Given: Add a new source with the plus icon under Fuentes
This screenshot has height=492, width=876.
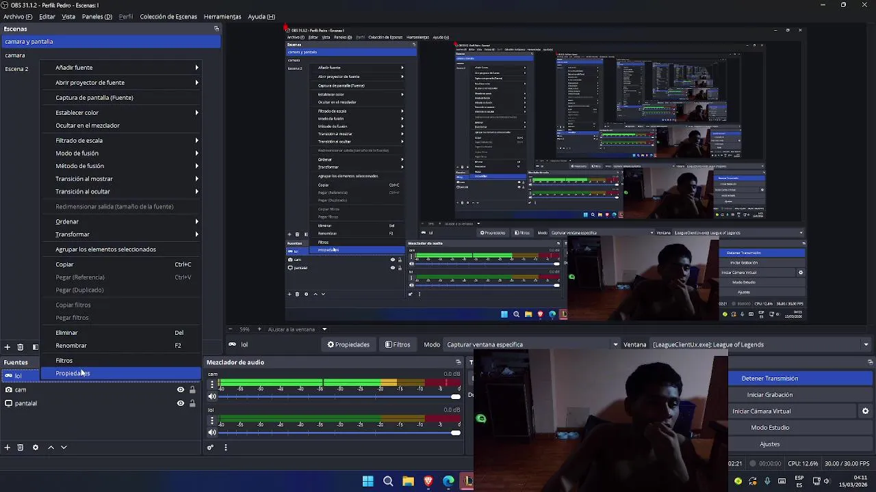Looking at the screenshot, I should point(7,448).
